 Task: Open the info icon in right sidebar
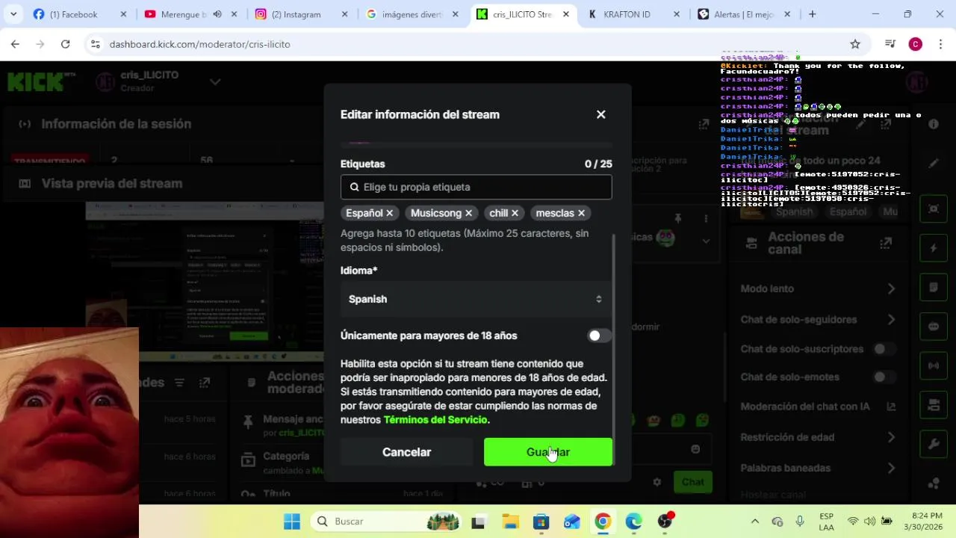point(934,124)
